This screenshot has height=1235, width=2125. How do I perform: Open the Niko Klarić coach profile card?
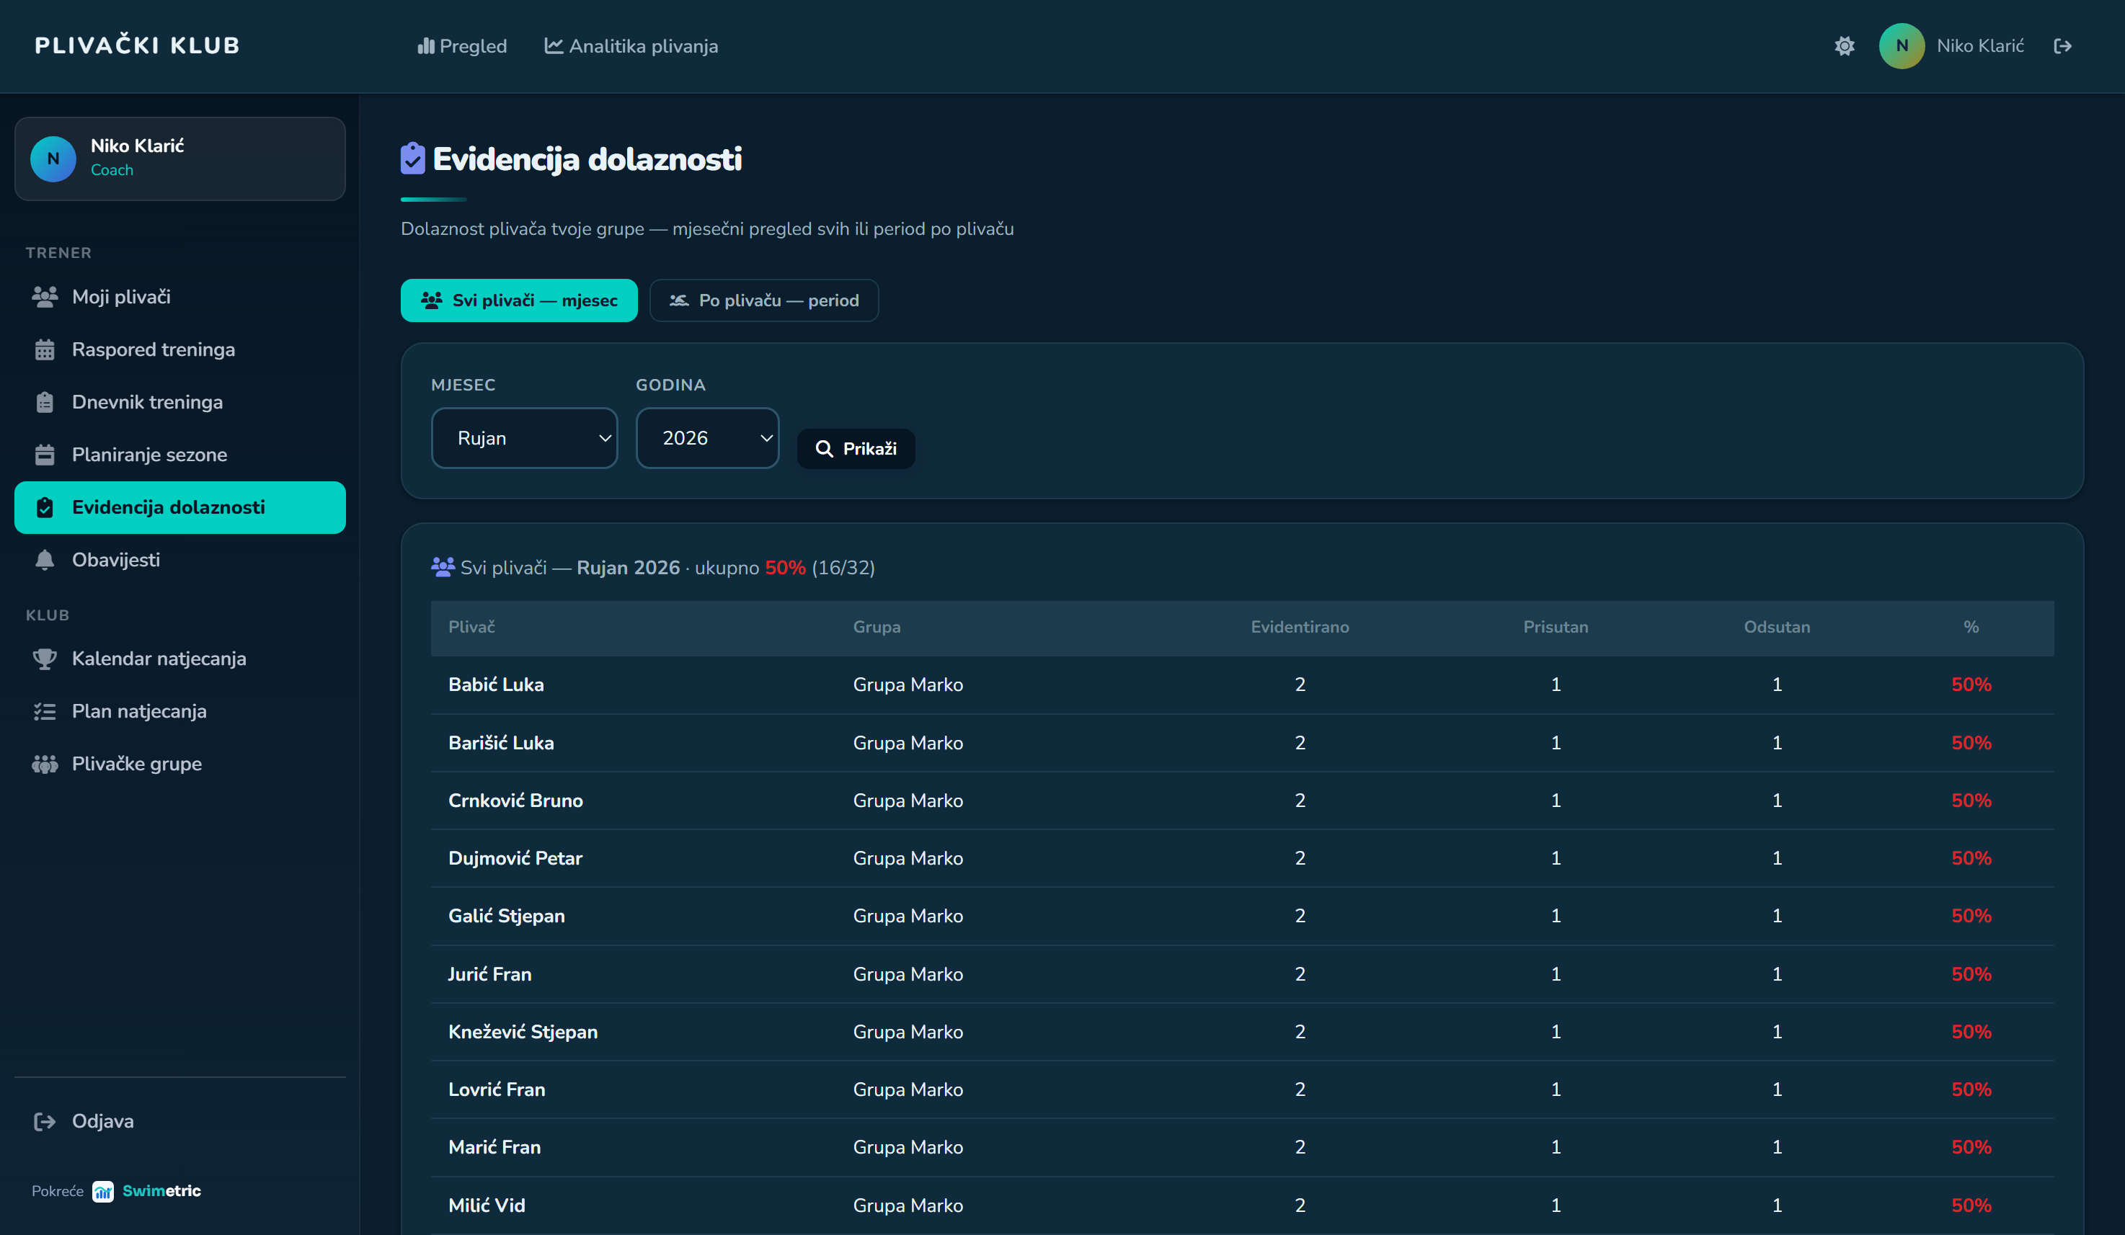[x=179, y=159]
